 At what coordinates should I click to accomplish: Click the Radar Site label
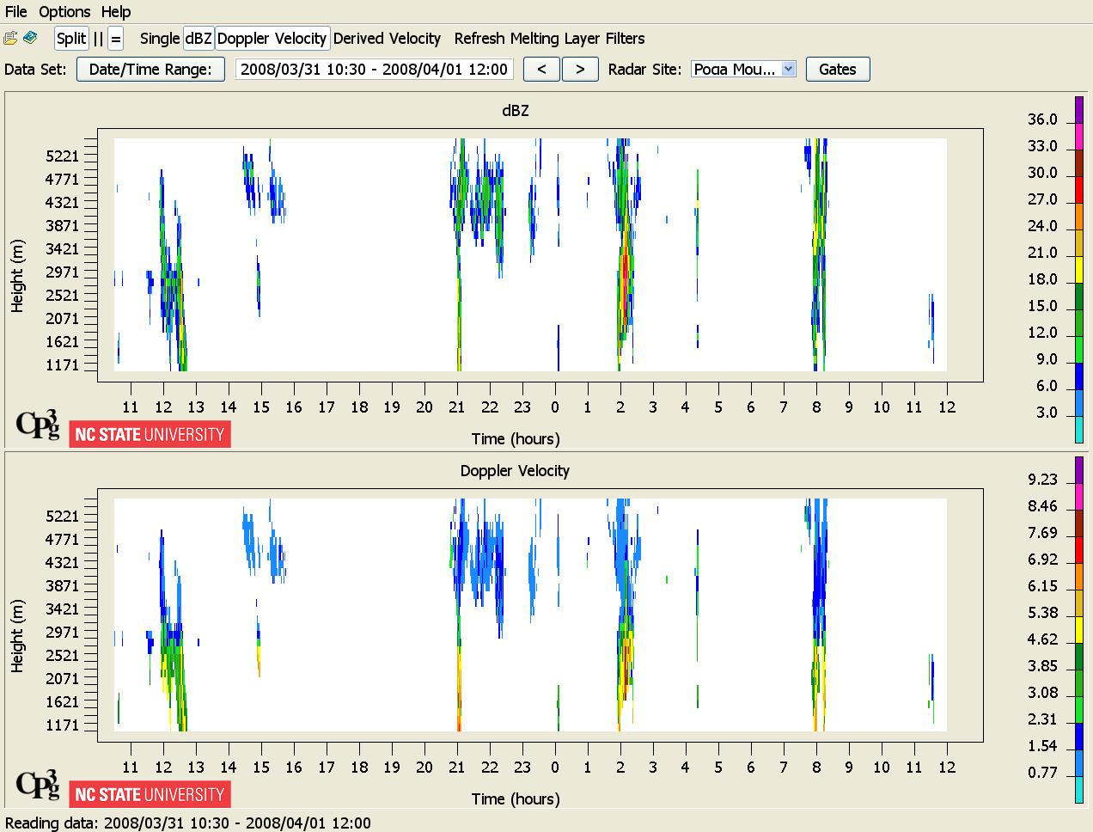[644, 70]
